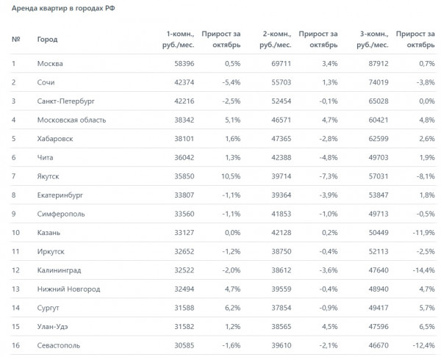Select the Калининград city name
The width and height of the screenshot is (441, 357).
click(59, 270)
